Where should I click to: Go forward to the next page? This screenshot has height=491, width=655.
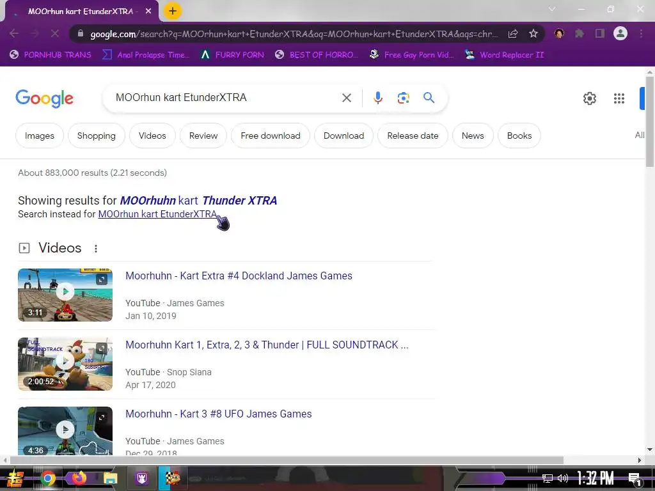[35, 33]
